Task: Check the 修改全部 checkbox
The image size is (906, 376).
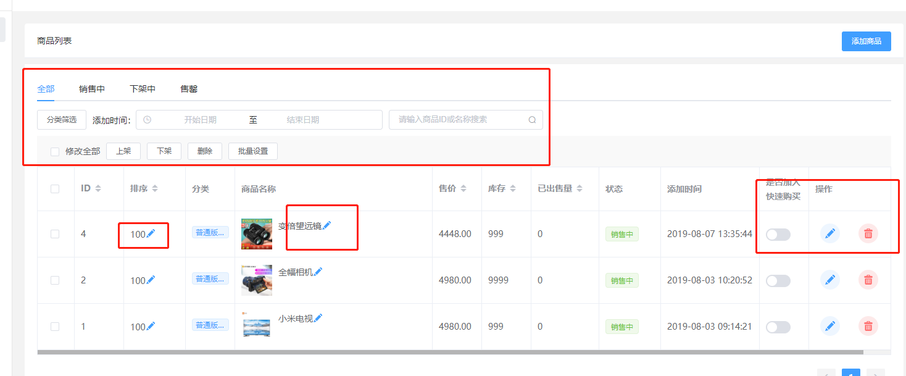Action: coord(55,151)
